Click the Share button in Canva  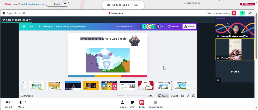pos(189,27)
